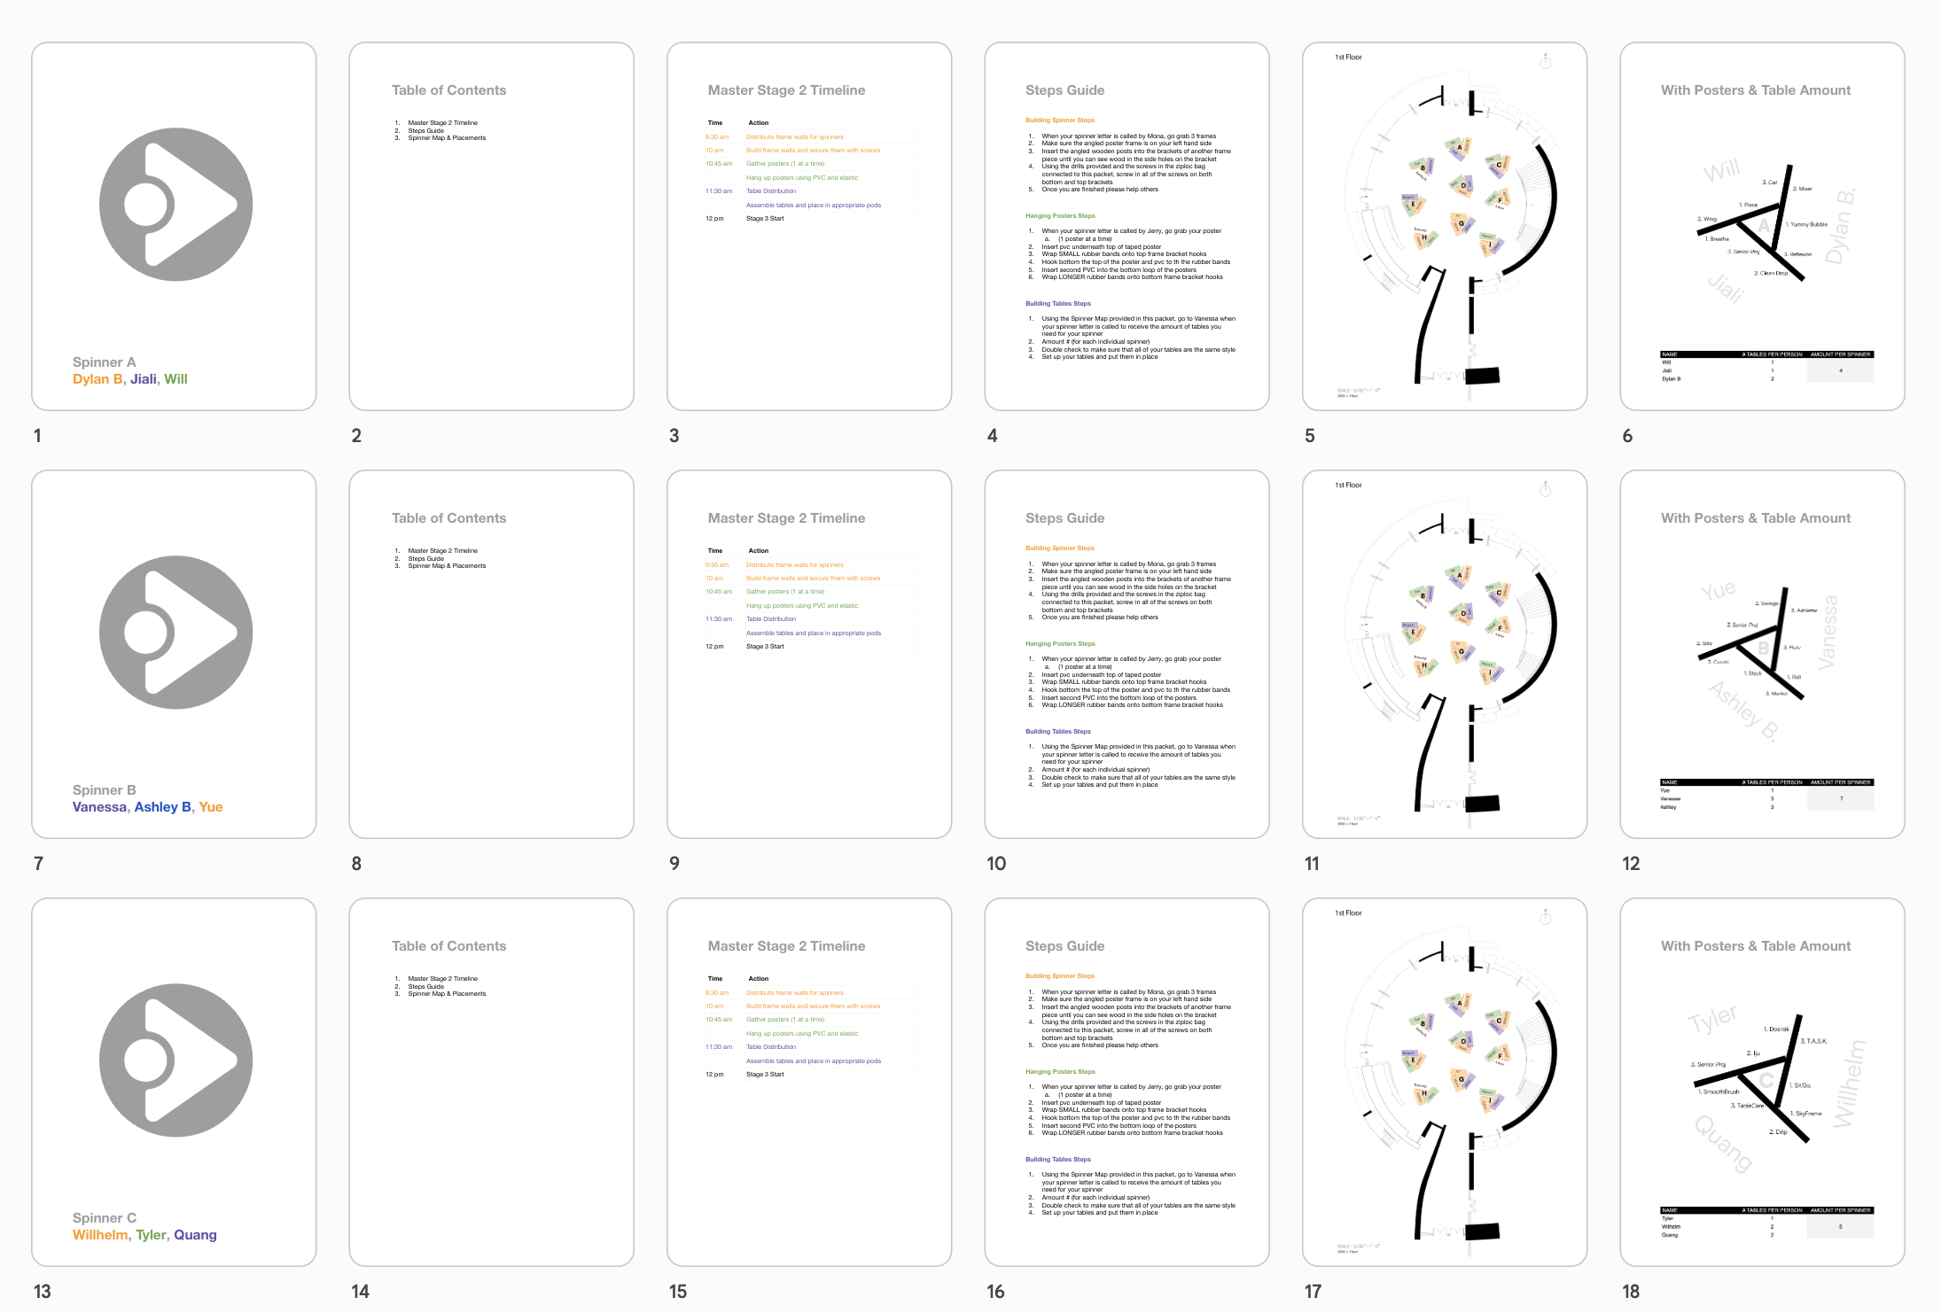Image resolution: width=1941 pixels, height=1313 pixels.
Task: Click the page 17 floor map thumbnail
Action: [1444, 1082]
